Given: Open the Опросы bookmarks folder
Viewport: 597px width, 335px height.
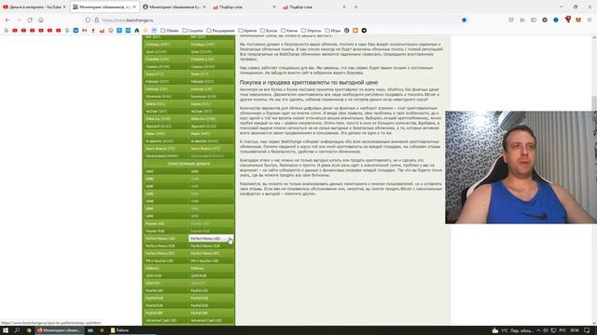Looking at the screenshot, I should (311, 31).
